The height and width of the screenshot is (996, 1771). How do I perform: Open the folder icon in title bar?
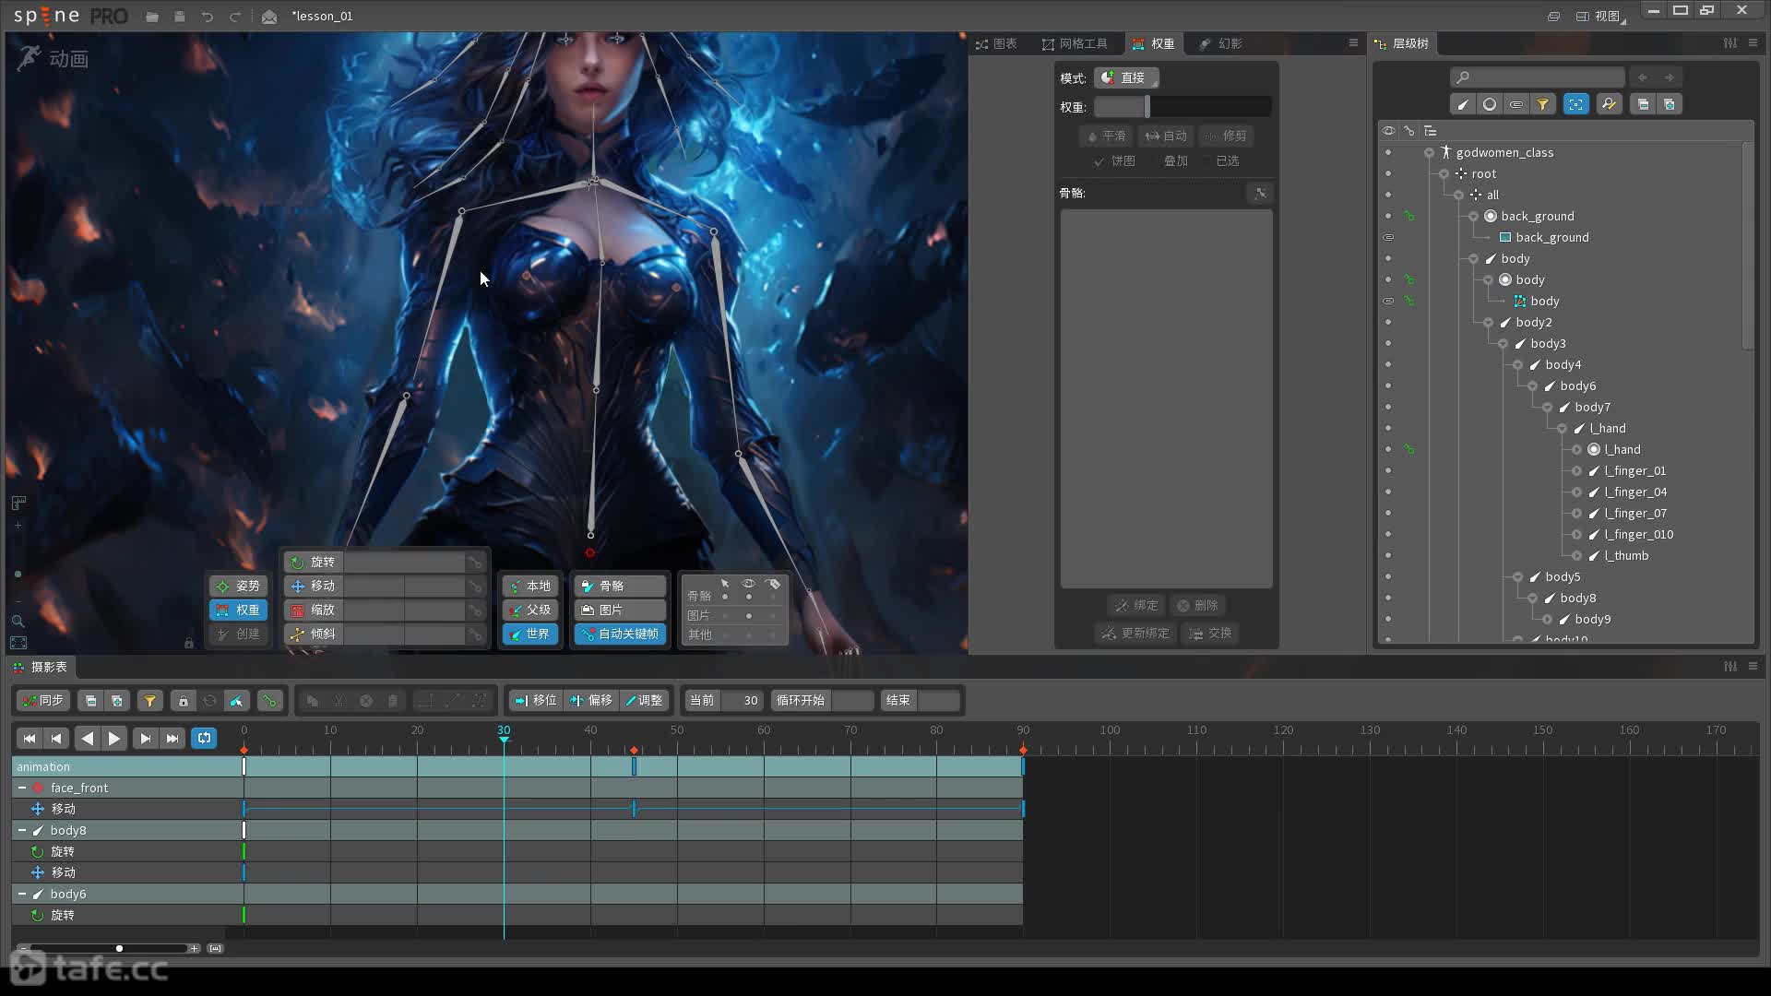tap(152, 17)
